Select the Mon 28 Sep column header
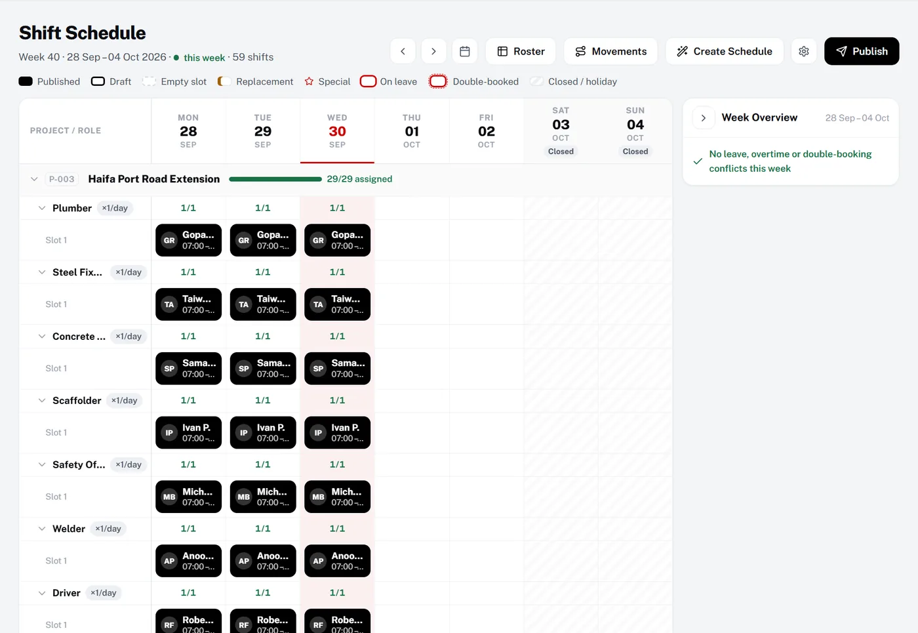Screen dimensions: 918x633 click(188, 131)
